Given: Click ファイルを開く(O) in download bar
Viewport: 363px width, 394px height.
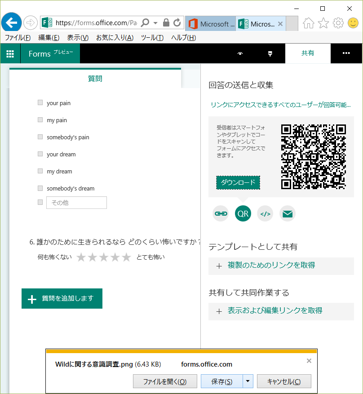Looking at the screenshot, I should 165,381.
